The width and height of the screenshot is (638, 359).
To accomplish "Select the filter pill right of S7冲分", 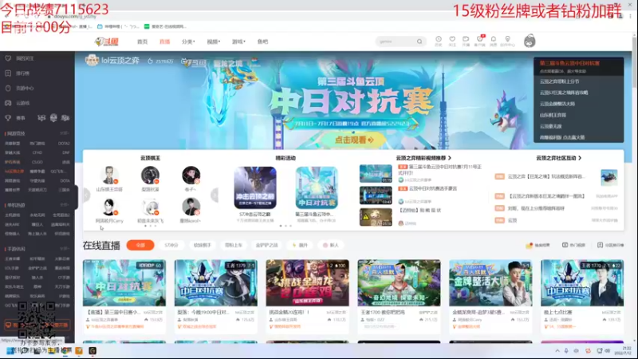I will click(203, 245).
